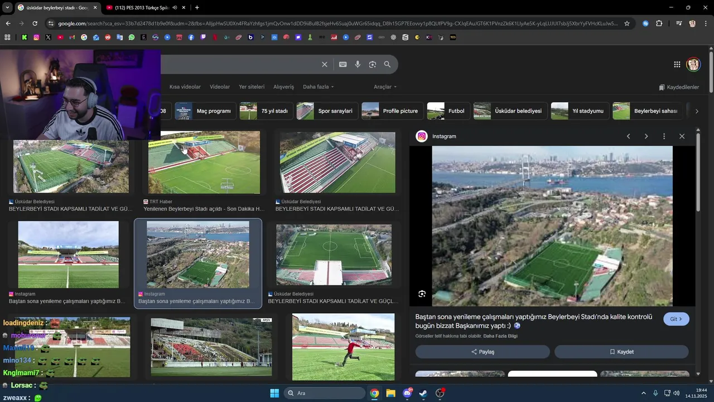Open the YouTube bookmark icon
The height and width of the screenshot is (402, 714).
point(60,37)
